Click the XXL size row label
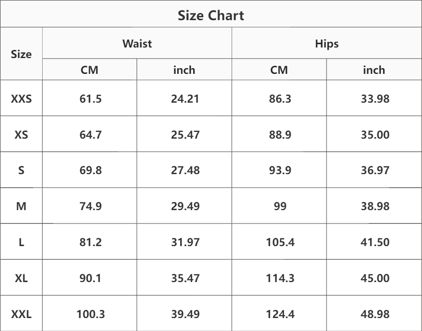Screen dimensions: 422x331 21,315
